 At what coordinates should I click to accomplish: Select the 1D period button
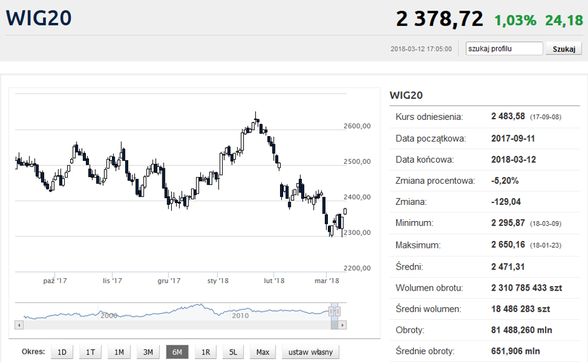[x=62, y=352]
